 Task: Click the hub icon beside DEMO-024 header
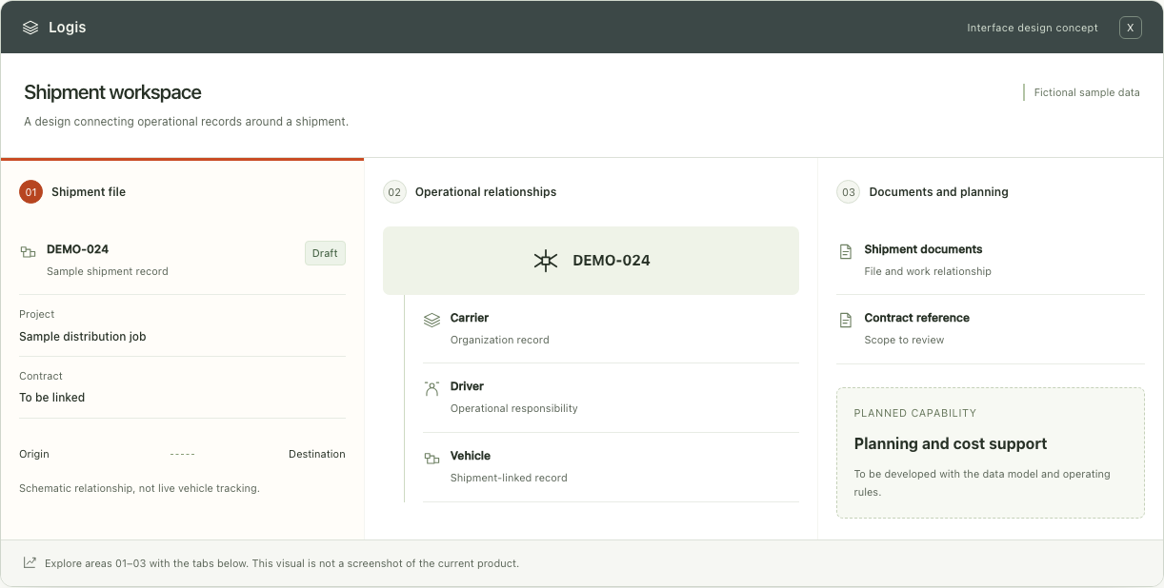pos(545,261)
